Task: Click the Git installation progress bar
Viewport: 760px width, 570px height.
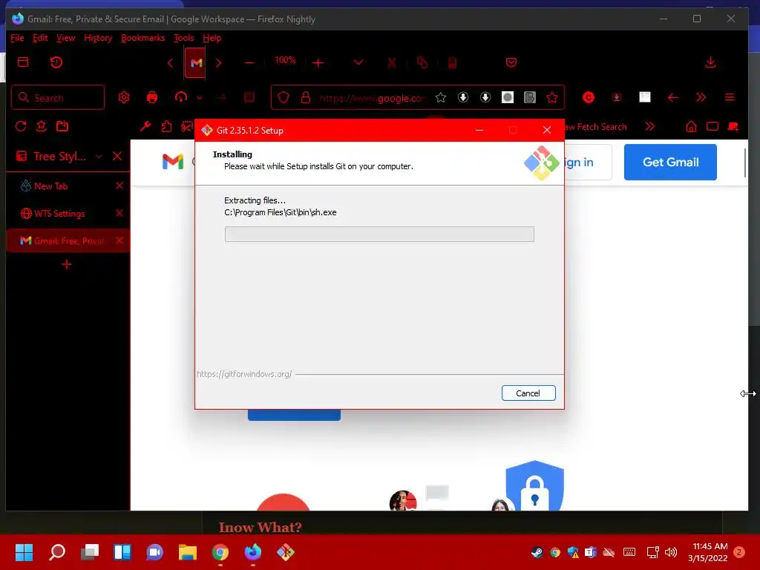Action: click(379, 234)
